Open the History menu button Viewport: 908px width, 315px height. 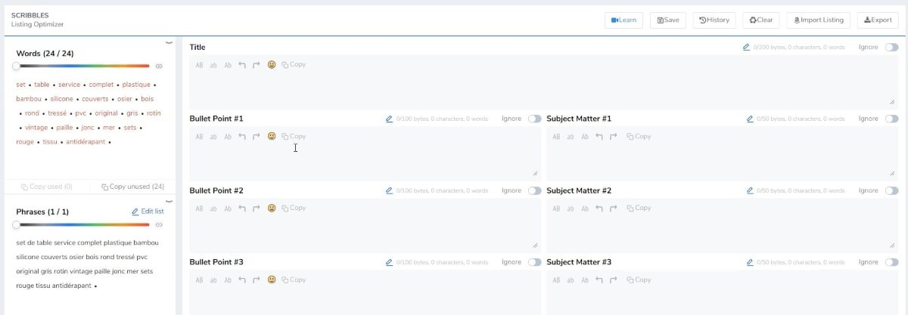click(x=714, y=20)
